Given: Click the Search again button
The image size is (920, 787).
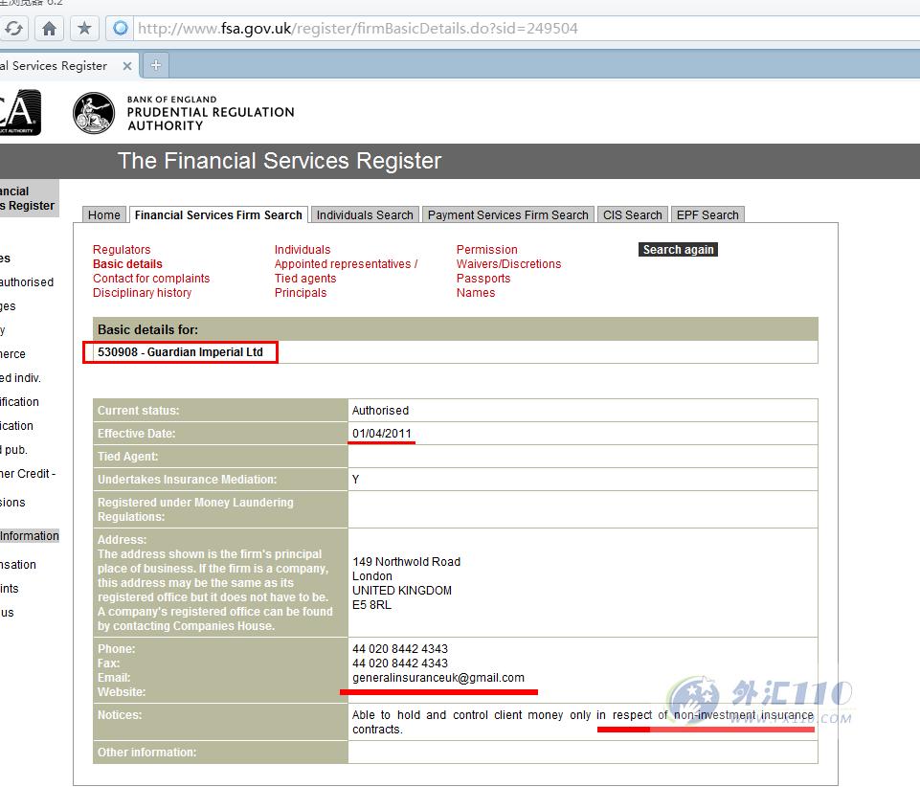Looking at the screenshot, I should [x=678, y=250].
